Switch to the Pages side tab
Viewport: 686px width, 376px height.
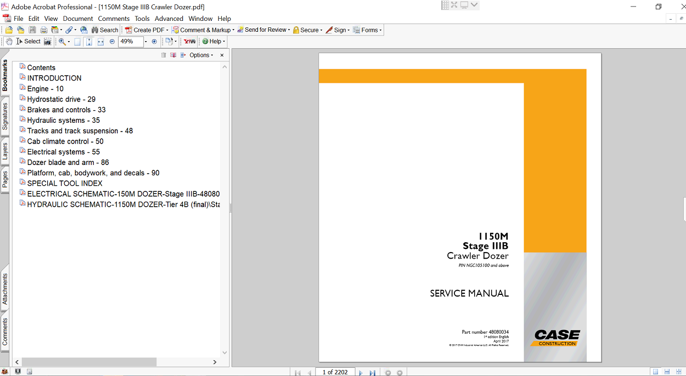coord(5,179)
